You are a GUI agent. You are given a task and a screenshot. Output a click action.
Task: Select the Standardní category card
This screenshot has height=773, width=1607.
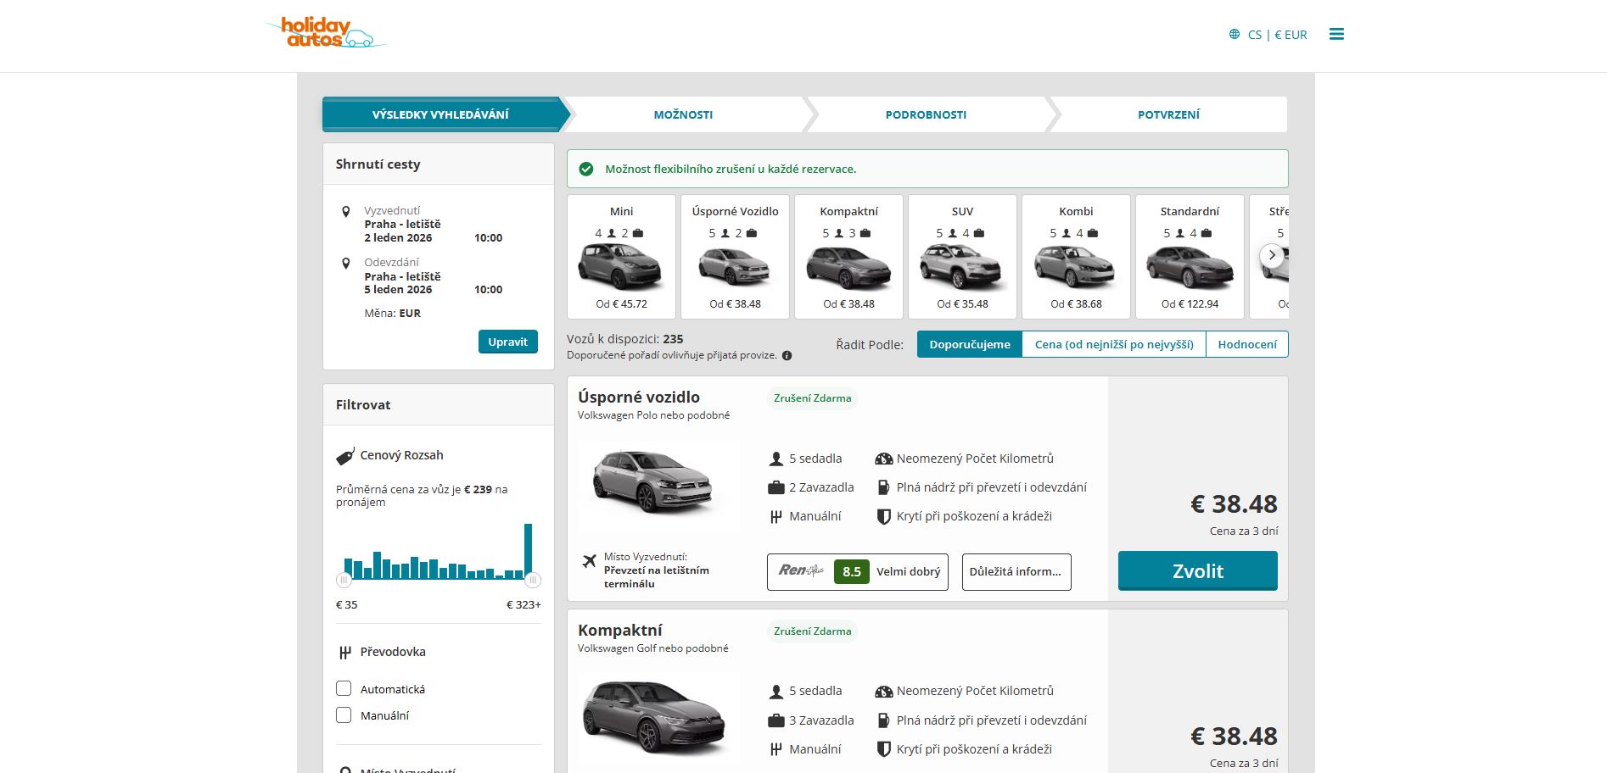(x=1190, y=257)
